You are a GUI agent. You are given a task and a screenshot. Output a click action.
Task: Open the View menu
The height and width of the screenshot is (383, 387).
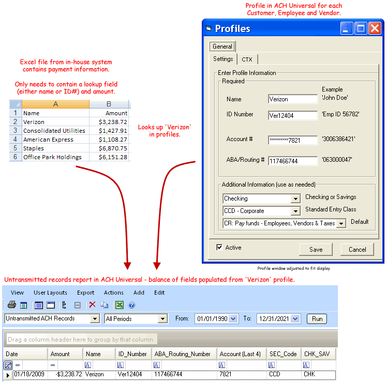click(17, 293)
